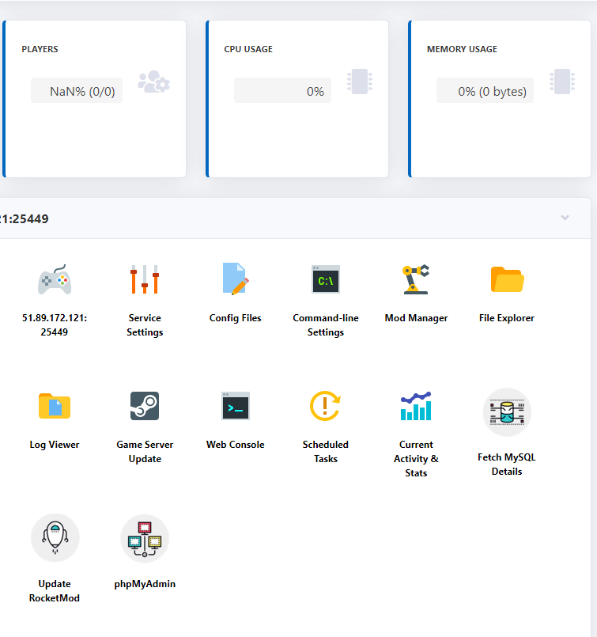
Task: Click the CPU Usage 0% bar
Action: [x=282, y=91]
